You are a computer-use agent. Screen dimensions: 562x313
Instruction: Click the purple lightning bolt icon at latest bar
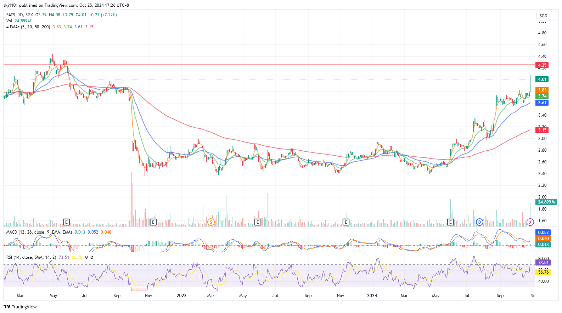(530, 222)
